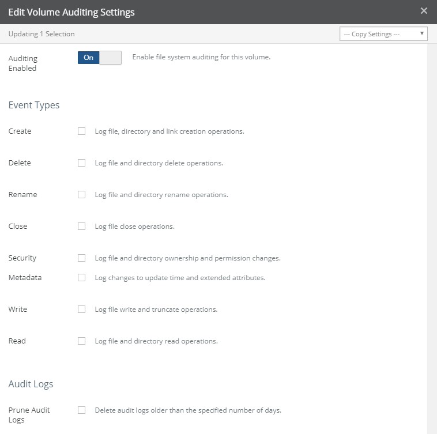This screenshot has height=434, width=437.
Task: Check the Read event checkbox
Action: (x=81, y=341)
